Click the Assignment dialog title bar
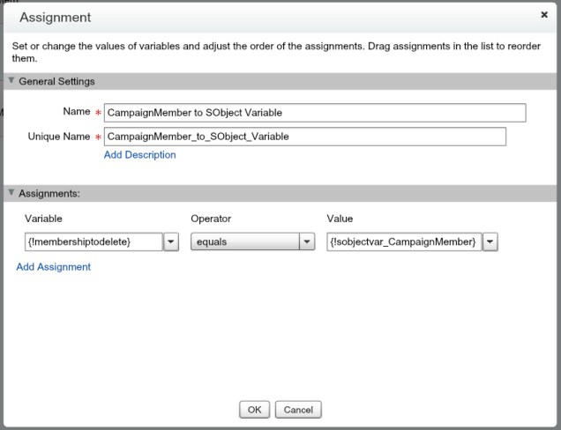Image resolution: width=561 pixels, height=430 pixels. click(265, 17)
